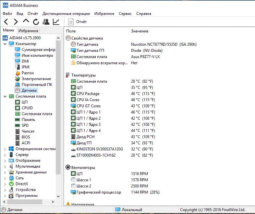Click the ACPI chip icon

point(18,143)
